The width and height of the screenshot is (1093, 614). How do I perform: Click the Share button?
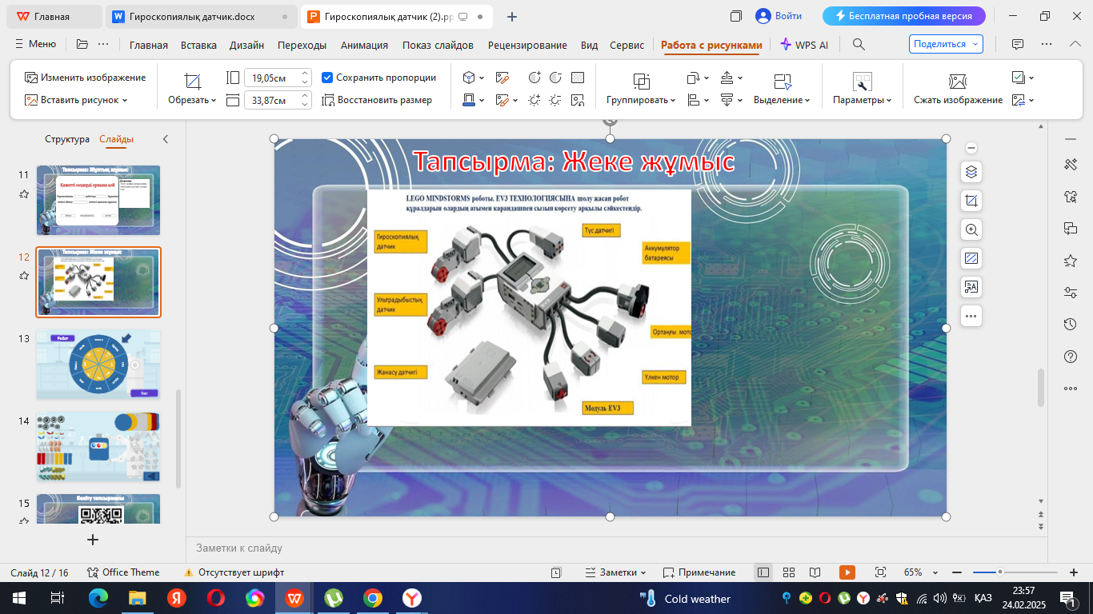click(x=946, y=44)
